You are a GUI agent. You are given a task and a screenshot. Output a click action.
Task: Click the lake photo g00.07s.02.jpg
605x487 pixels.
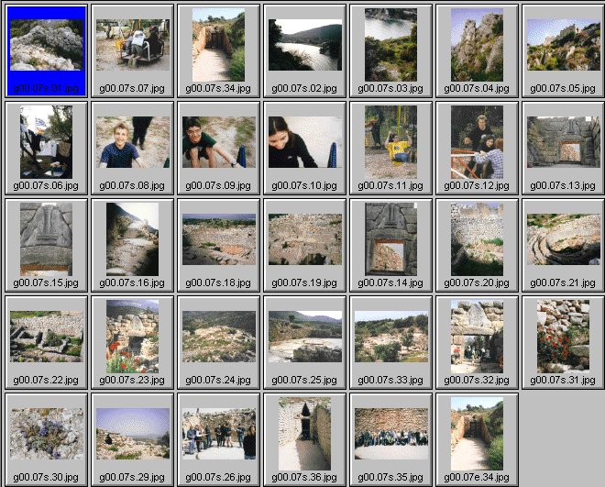click(x=304, y=46)
